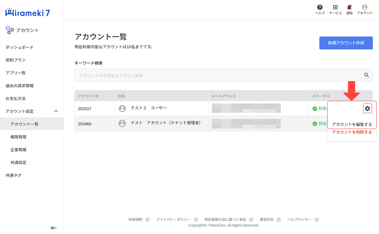Open 権限管理 in sidebar
This screenshot has height=234, width=379.
(19, 137)
